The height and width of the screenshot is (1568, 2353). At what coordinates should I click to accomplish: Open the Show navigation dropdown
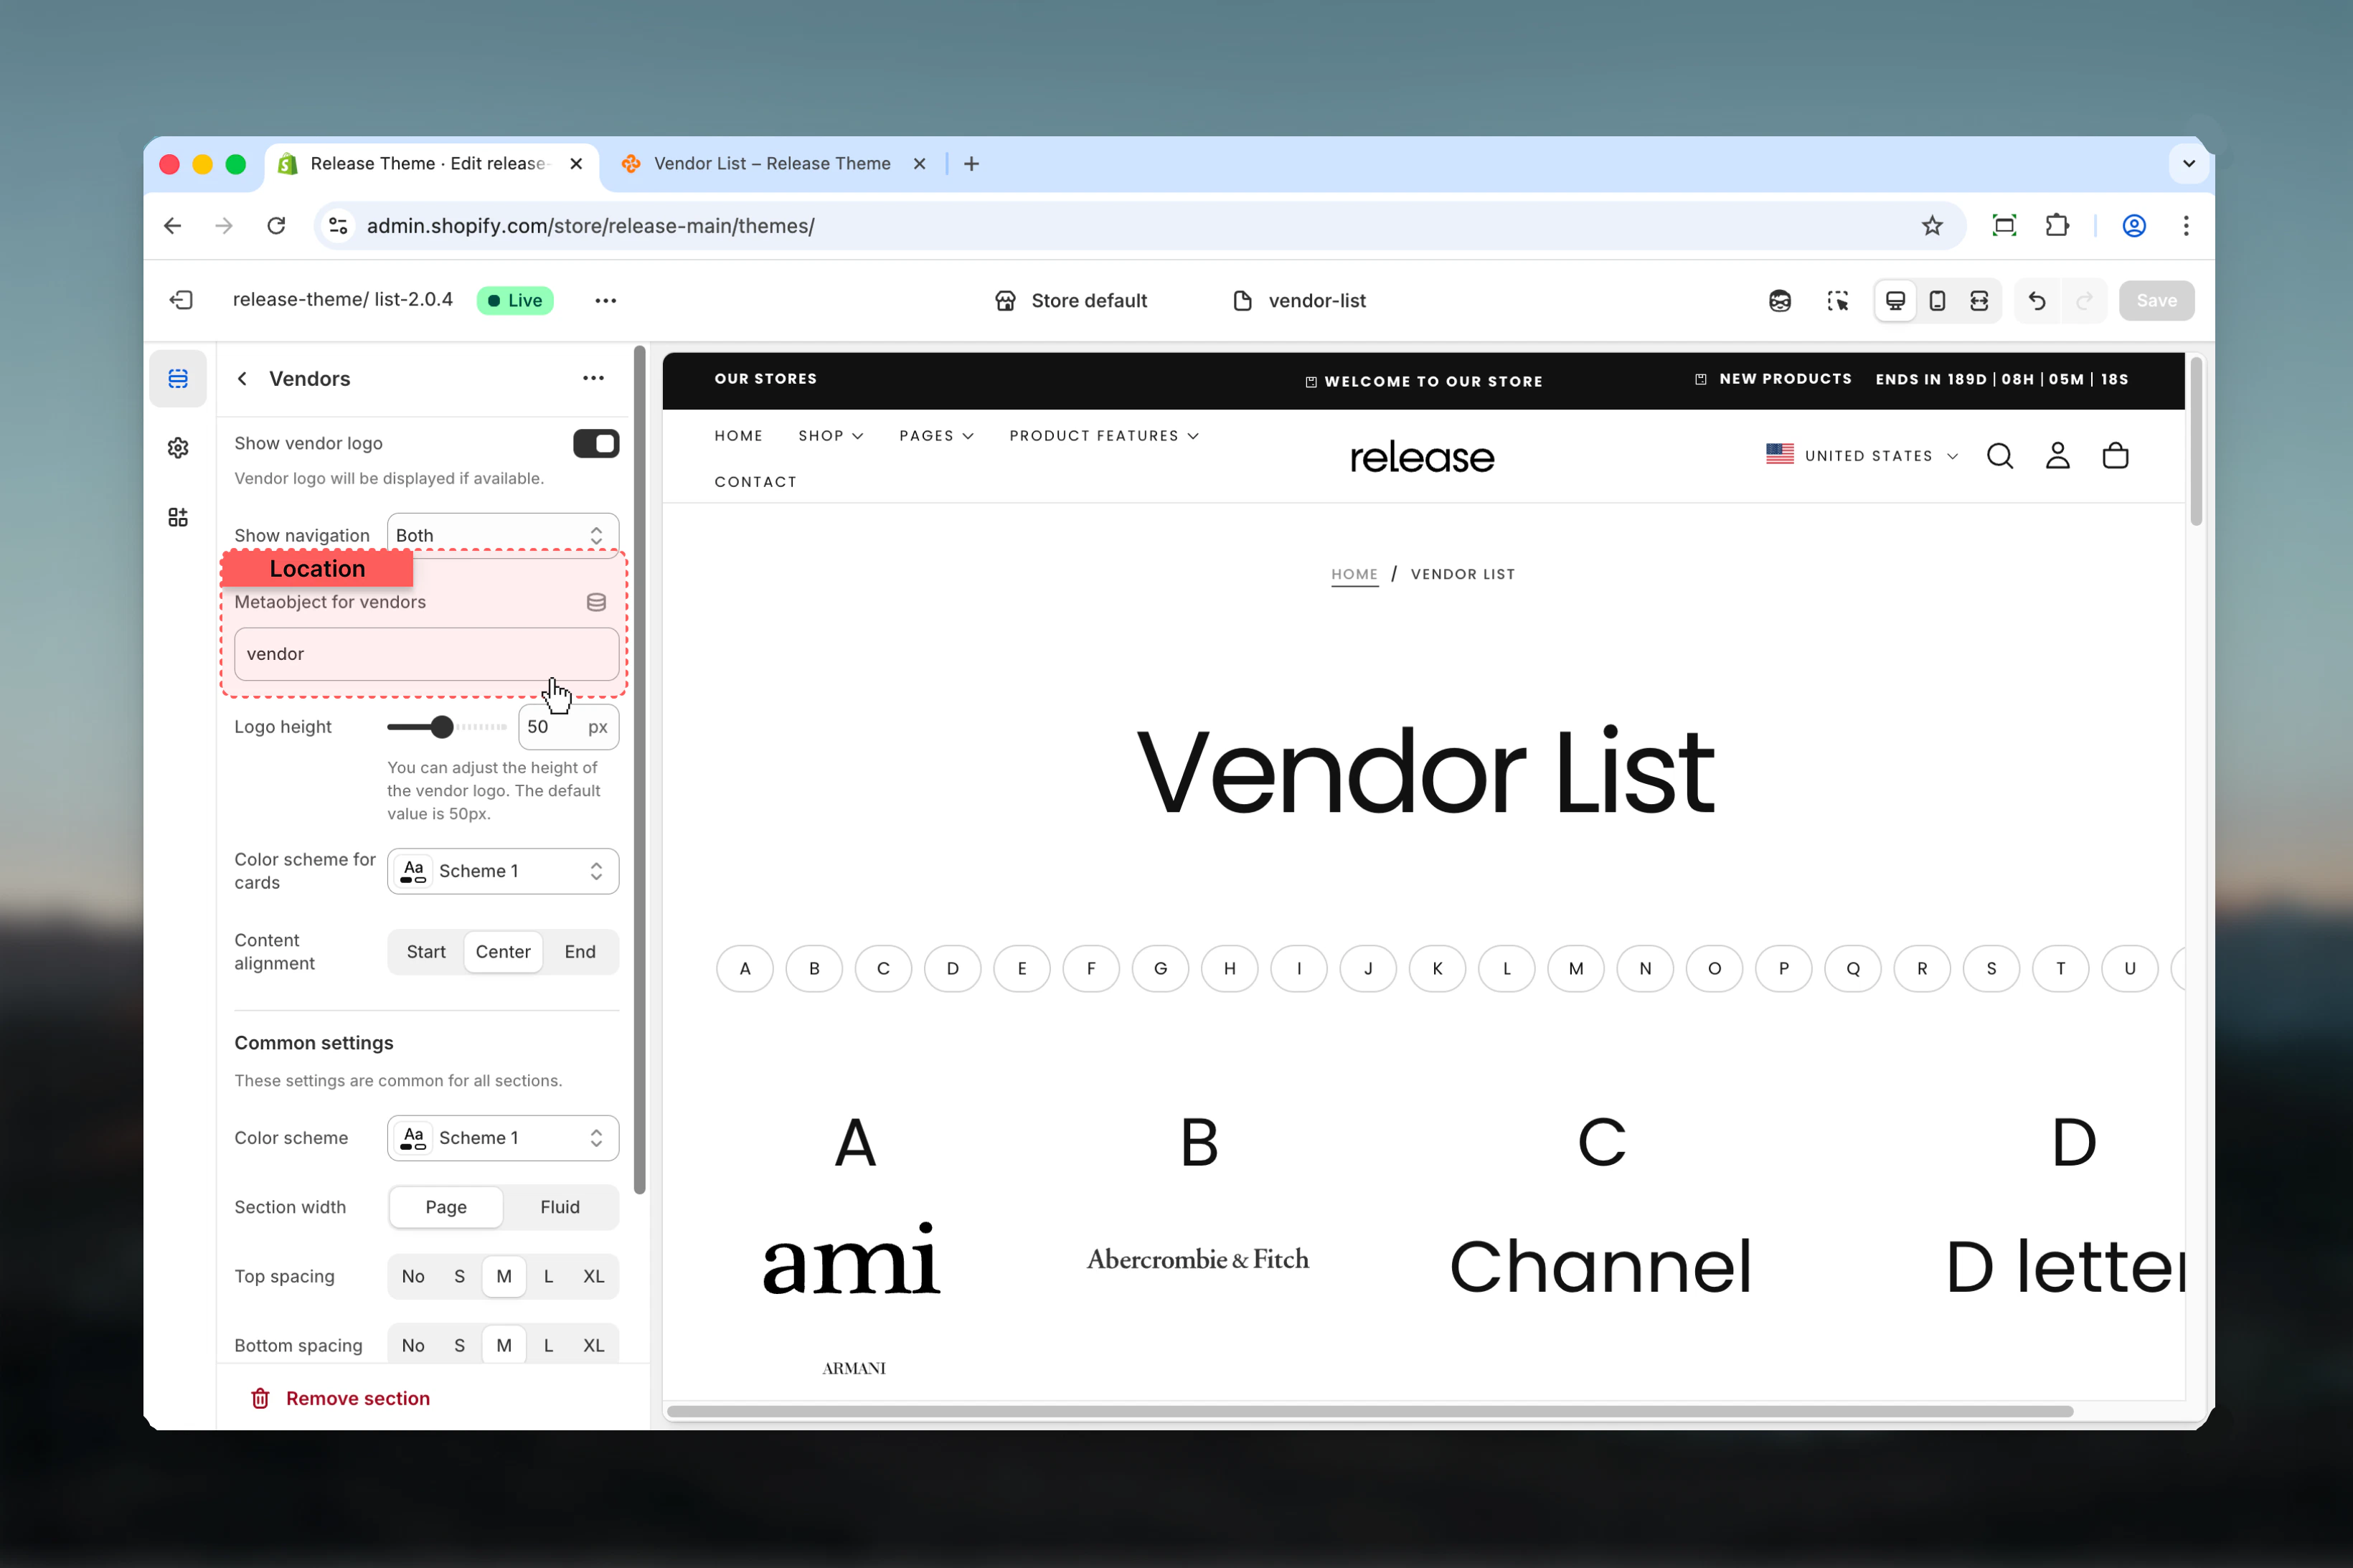tap(503, 536)
